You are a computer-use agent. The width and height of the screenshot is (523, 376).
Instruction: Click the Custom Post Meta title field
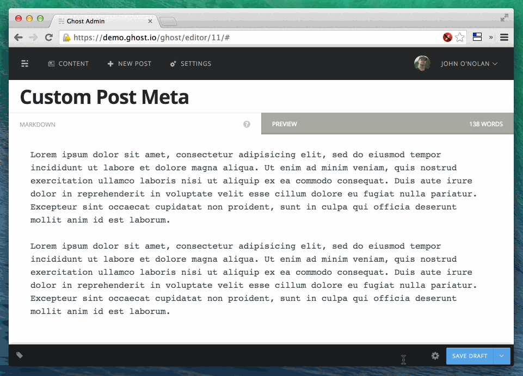pos(104,97)
